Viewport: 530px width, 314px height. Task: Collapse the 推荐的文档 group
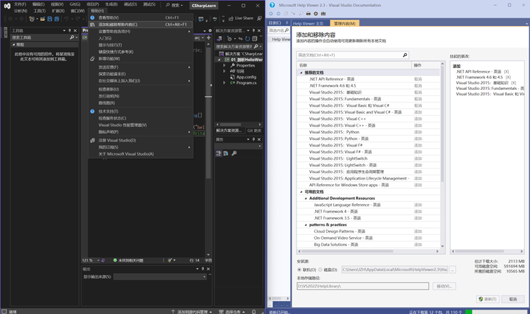(x=301, y=73)
